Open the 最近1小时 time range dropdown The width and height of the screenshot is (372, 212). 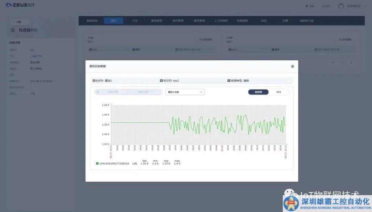click(185, 92)
